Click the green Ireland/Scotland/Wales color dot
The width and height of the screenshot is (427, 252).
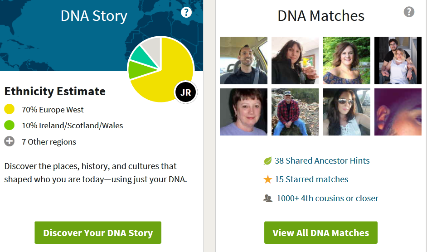coord(10,126)
